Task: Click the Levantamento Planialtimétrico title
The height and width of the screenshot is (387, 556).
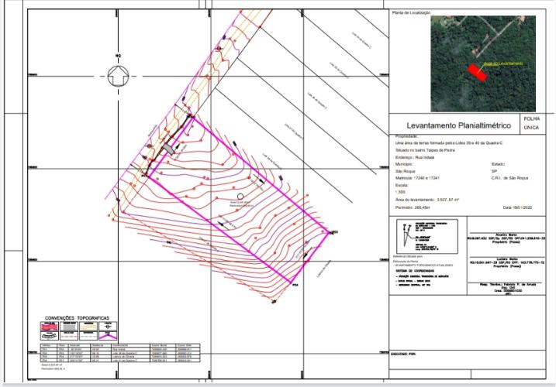Action: click(454, 125)
